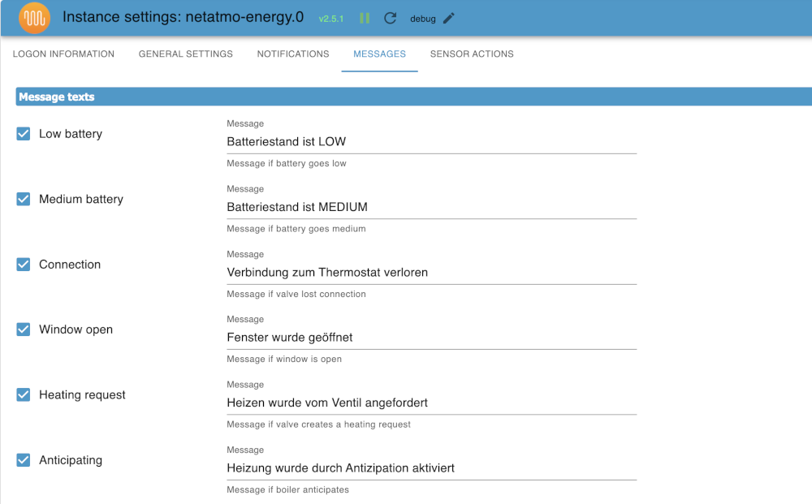Viewport: 812px width, 504px height.
Task: Click the 'Heizung wurde durch Antizipation aktiviert' field
Action: pyautogui.click(x=431, y=467)
